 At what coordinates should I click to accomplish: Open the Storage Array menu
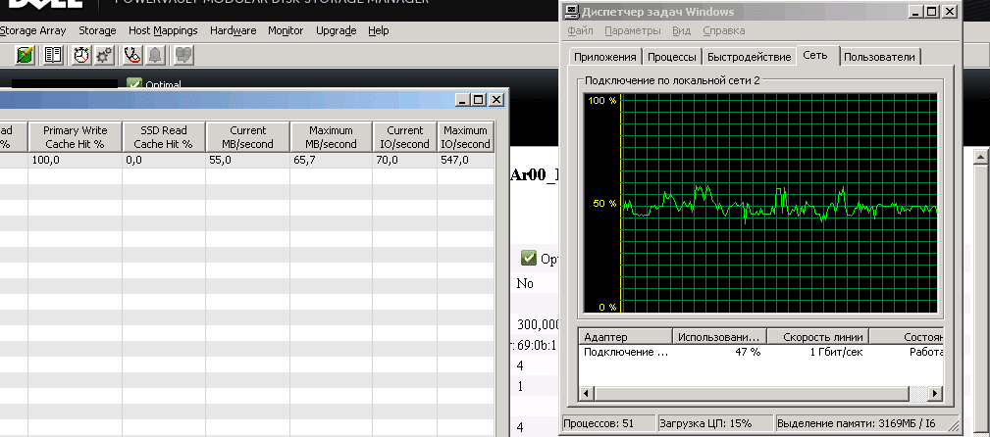pyautogui.click(x=32, y=31)
